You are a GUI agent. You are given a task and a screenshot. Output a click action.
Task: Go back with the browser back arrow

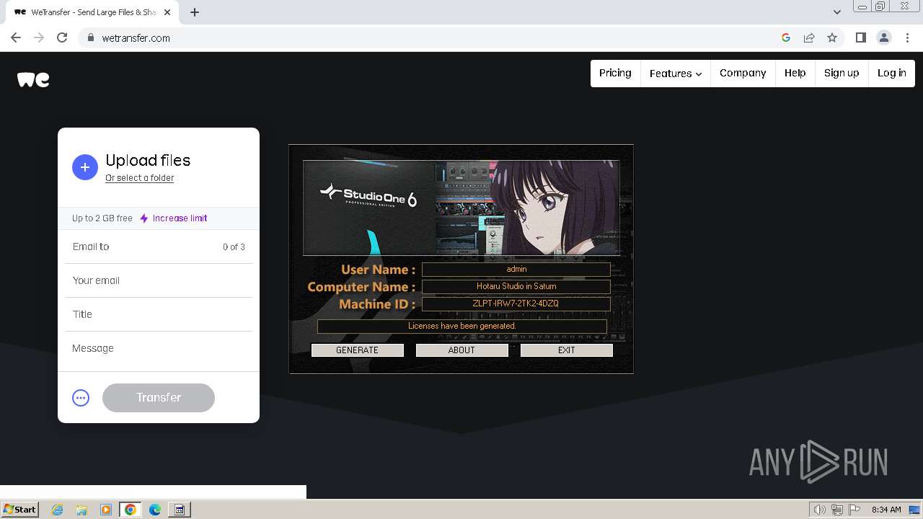pyautogui.click(x=16, y=37)
